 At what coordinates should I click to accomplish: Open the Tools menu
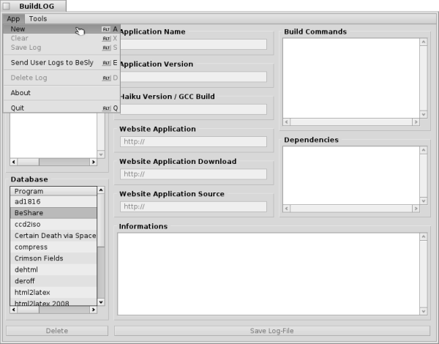[x=38, y=18]
